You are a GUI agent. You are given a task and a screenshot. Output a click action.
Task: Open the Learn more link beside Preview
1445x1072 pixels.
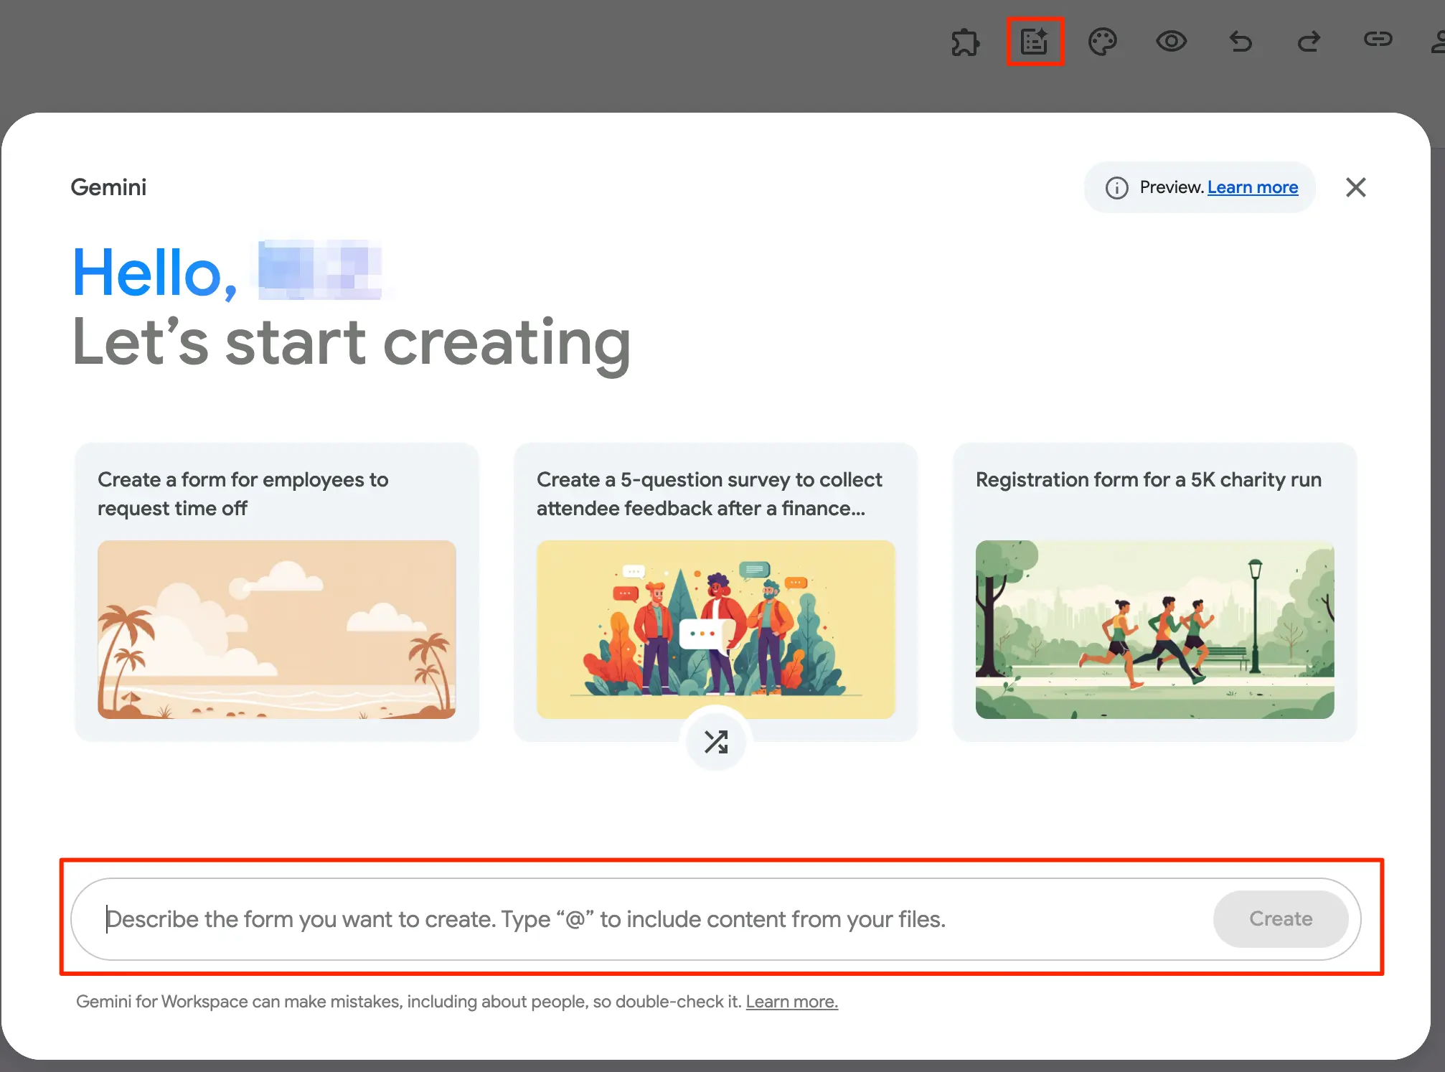tap(1253, 187)
